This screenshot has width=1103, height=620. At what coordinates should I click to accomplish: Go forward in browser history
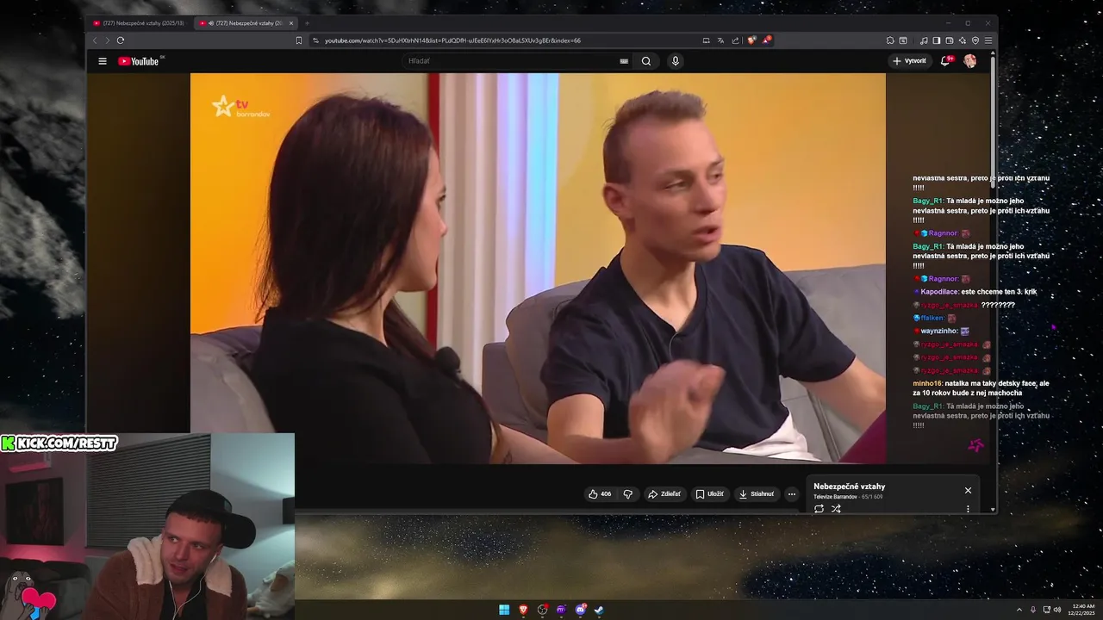(108, 40)
